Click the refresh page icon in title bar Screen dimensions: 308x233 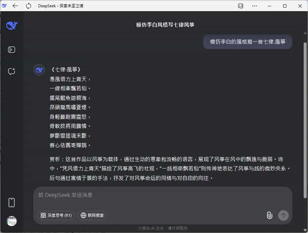coord(29,6)
